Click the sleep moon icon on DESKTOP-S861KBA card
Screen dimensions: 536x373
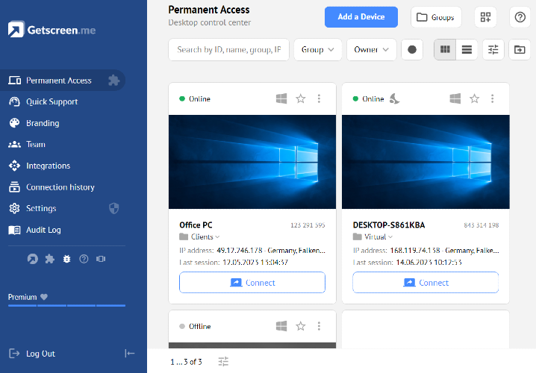click(394, 98)
